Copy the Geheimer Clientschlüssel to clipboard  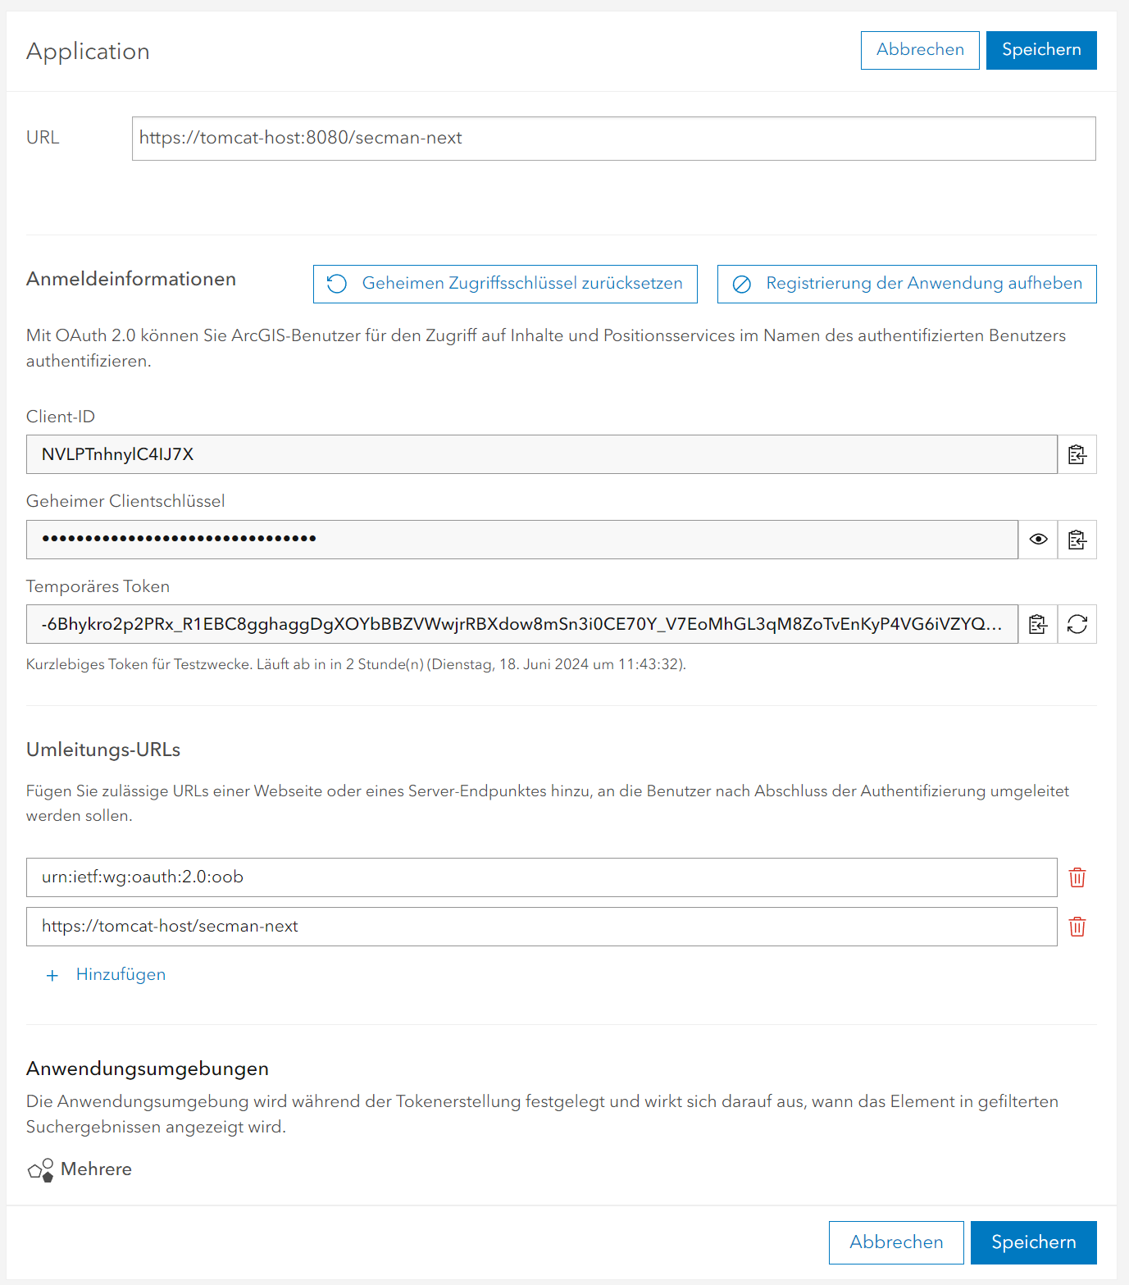point(1077,540)
